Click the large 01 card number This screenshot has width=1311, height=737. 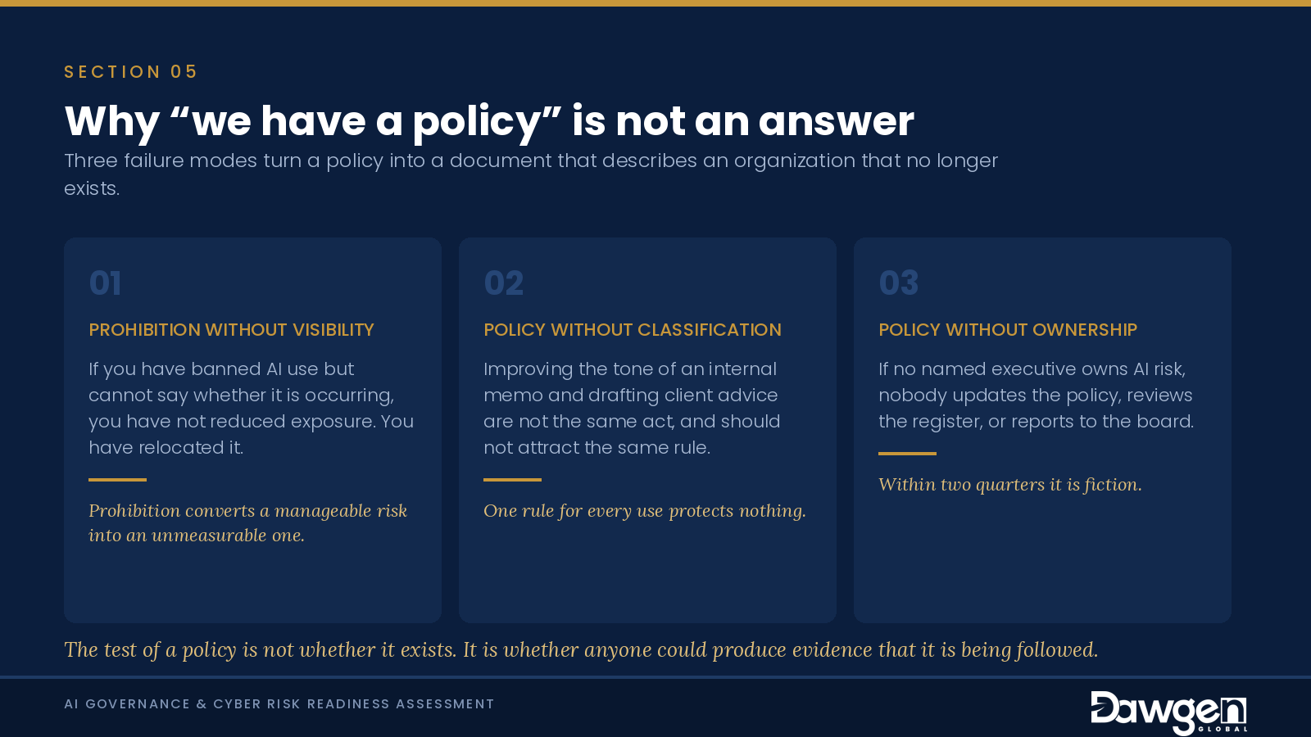pyautogui.click(x=105, y=283)
